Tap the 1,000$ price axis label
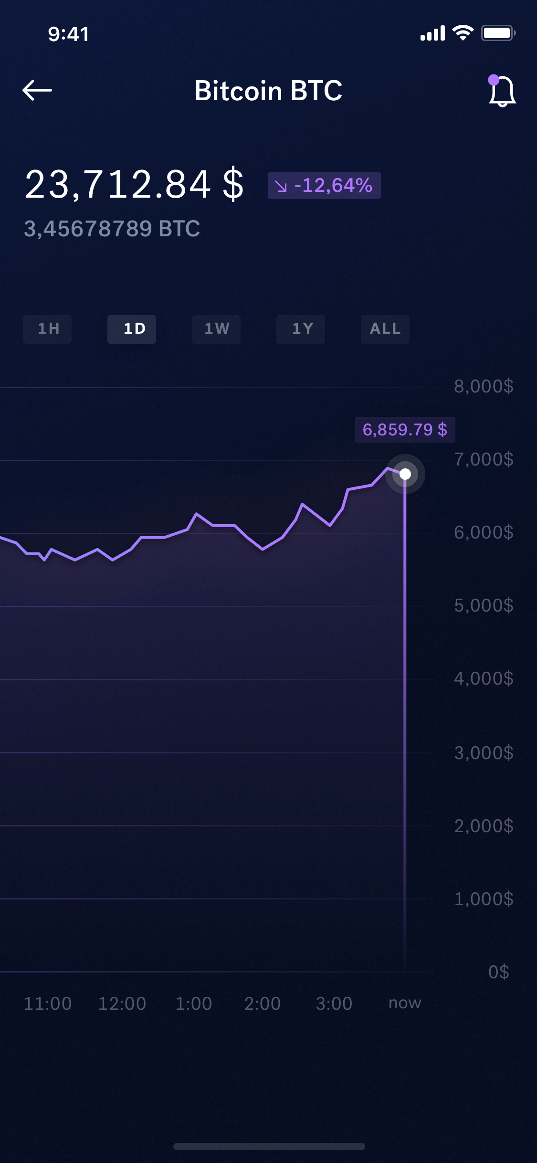The height and width of the screenshot is (1163, 537). 484,899
